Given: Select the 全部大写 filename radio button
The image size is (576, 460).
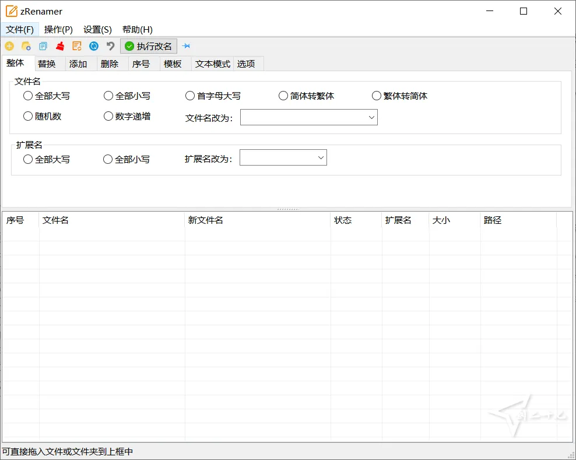Looking at the screenshot, I should (x=28, y=96).
